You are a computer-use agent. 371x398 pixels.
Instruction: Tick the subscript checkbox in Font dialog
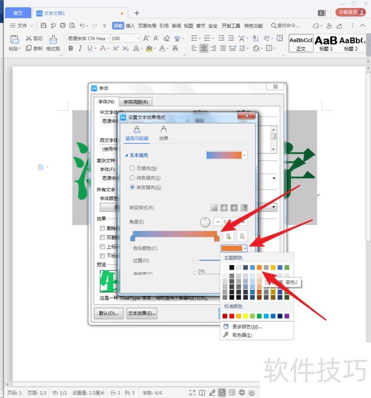coord(102,256)
